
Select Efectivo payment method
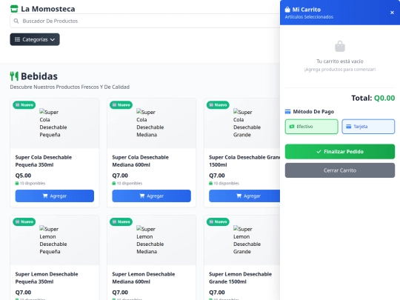pos(311,127)
